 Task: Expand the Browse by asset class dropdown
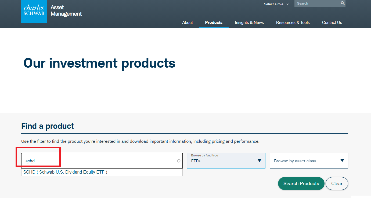pyautogui.click(x=309, y=161)
